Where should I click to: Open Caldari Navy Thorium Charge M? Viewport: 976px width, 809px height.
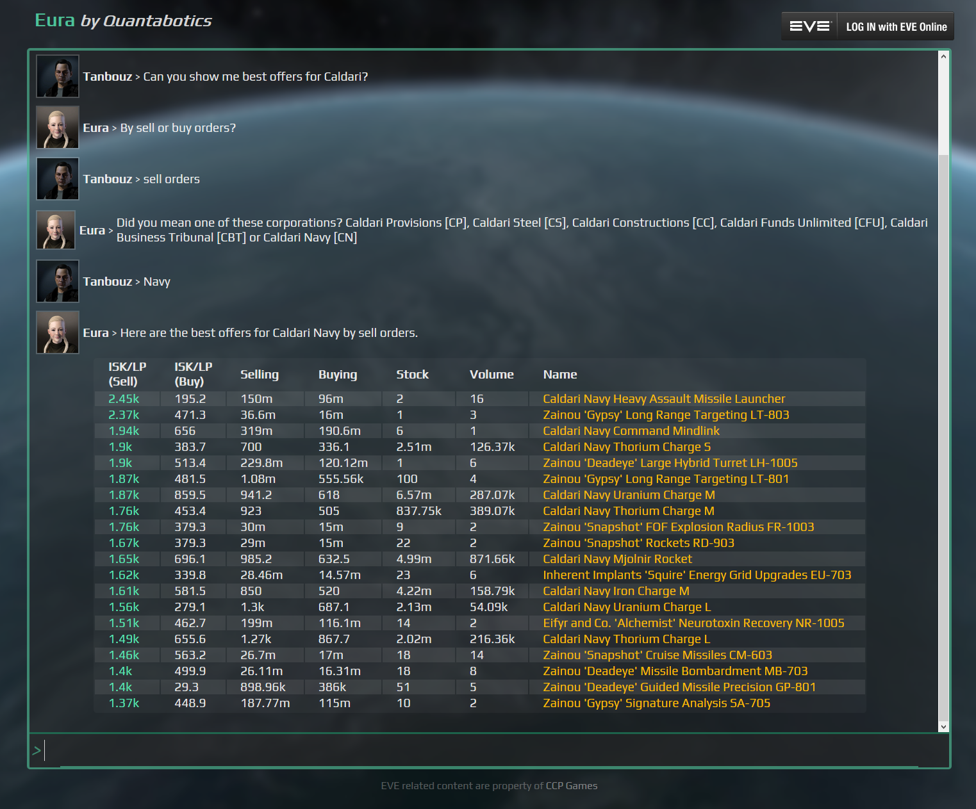[629, 511]
